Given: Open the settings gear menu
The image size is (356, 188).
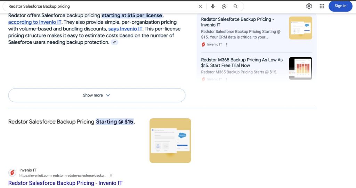Looking at the screenshot, I should point(309,6).
